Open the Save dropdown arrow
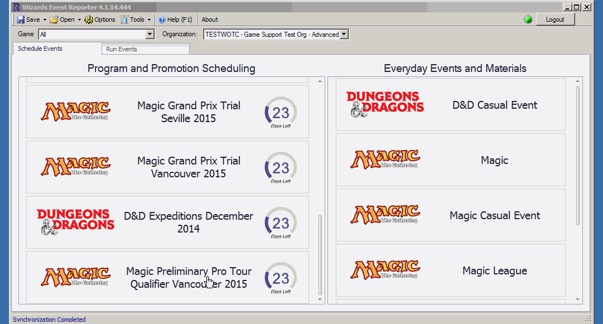 (45, 20)
